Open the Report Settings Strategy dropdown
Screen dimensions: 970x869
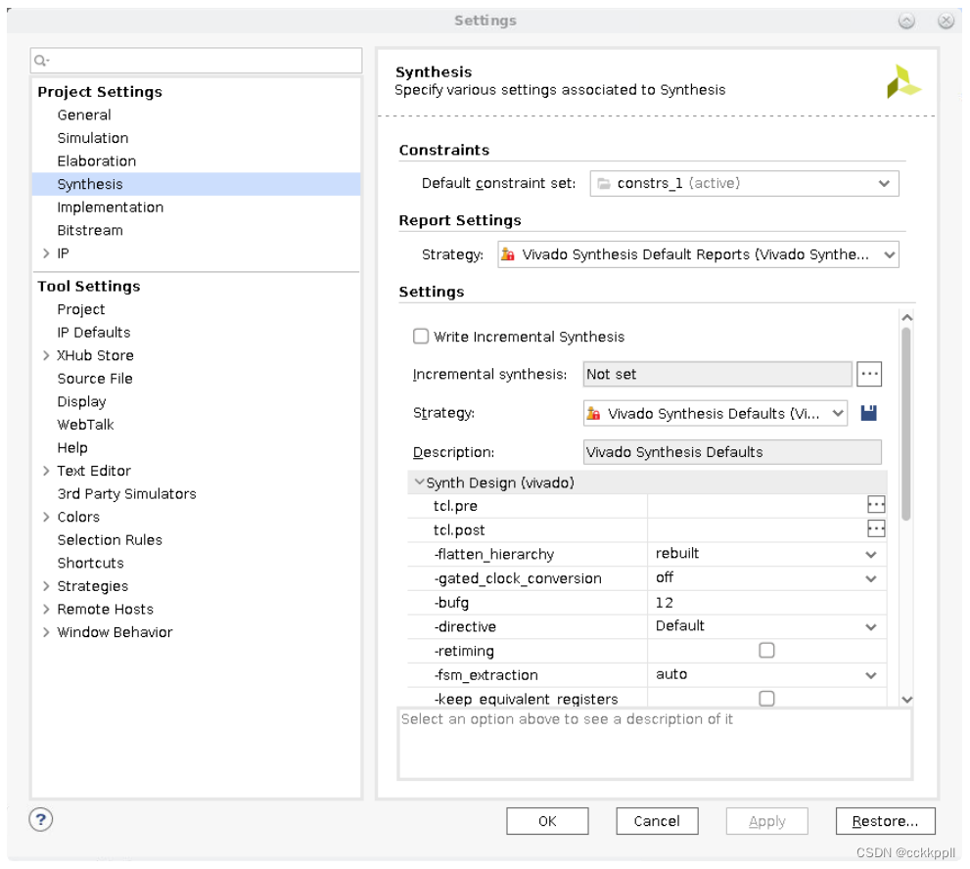coord(698,254)
